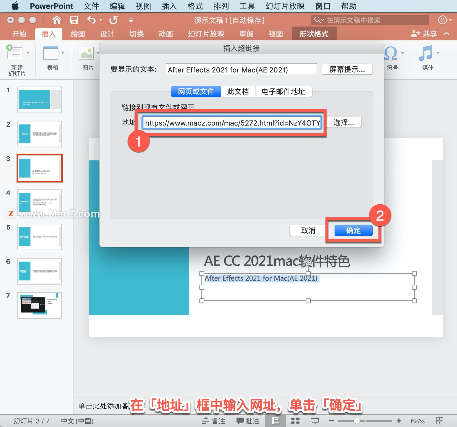This screenshot has width=457, height=427.
Task: Open the 格式 menu
Action: (x=195, y=6)
